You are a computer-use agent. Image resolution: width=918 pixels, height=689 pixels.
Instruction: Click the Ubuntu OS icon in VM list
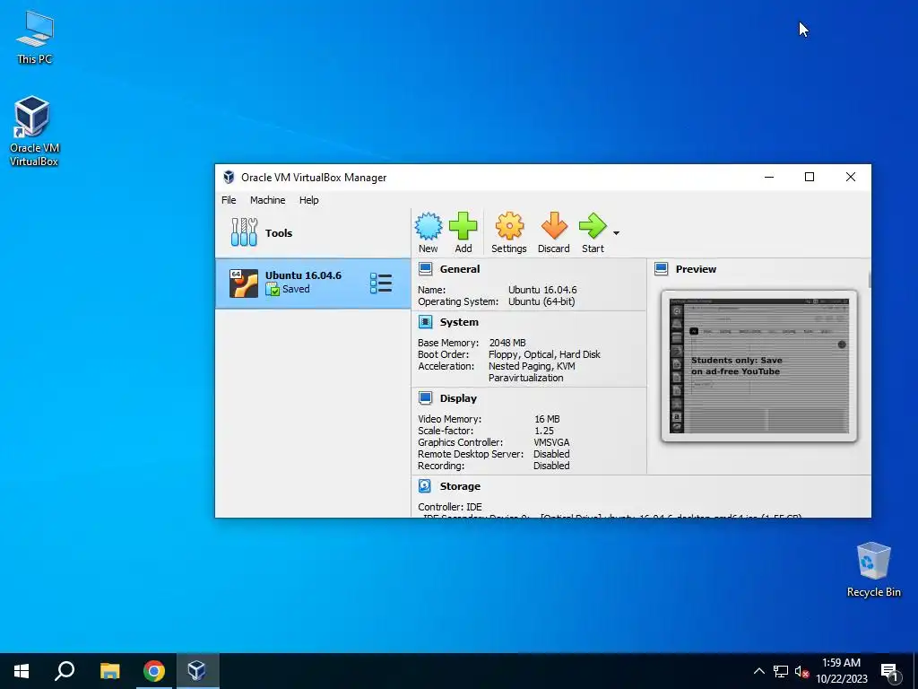(244, 283)
